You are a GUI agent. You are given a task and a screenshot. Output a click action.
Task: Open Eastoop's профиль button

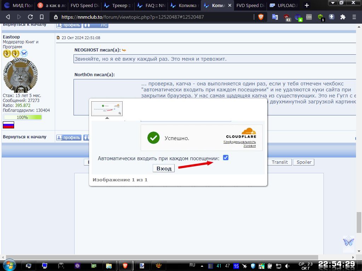point(69,138)
